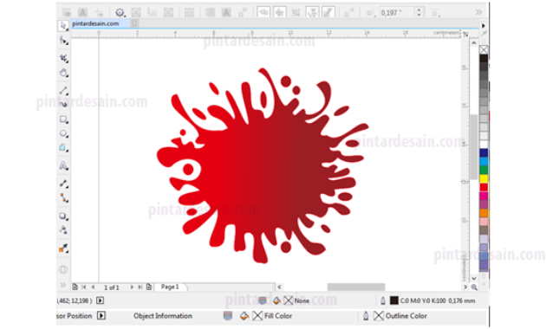
Task: Click the horizontal scrollbar thumb
Action: click(x=356, y=287)
